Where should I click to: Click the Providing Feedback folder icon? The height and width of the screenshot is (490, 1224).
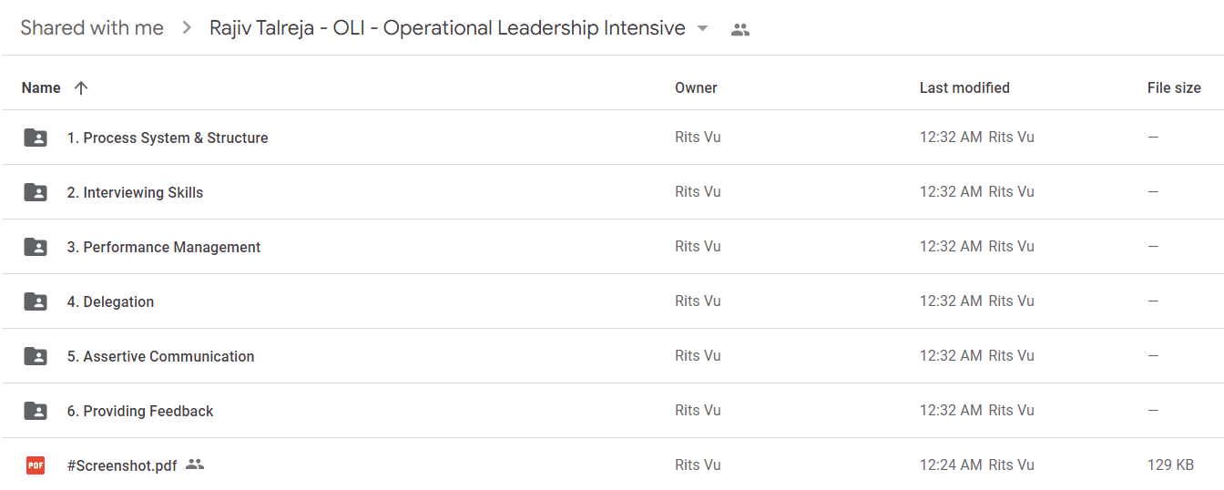pos(36,411)
